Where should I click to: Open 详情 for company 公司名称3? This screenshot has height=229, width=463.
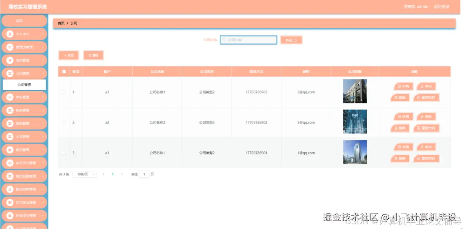click(403, 86)
